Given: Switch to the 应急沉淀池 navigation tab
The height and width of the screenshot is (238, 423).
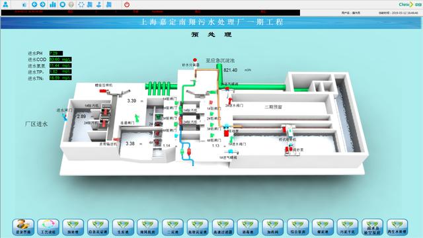Looking at the screenshot, I should pyautogui.click(x=98, y=227).
